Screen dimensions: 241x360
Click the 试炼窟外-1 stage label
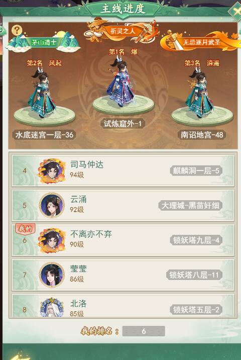click(x=123, y=124)
